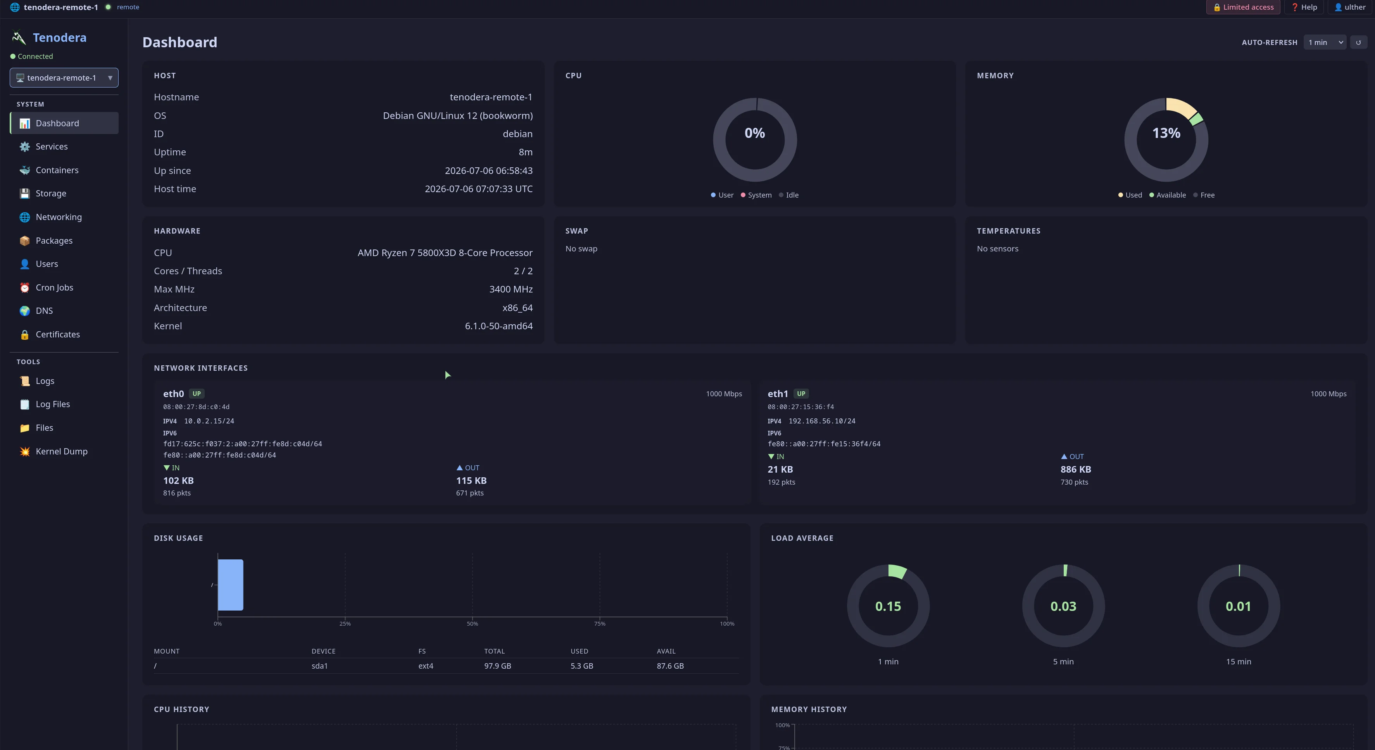This screenshot has height=750, width=1375.
Task: Click the Tenodera mantis logo icon
Action: pos(19,37)
